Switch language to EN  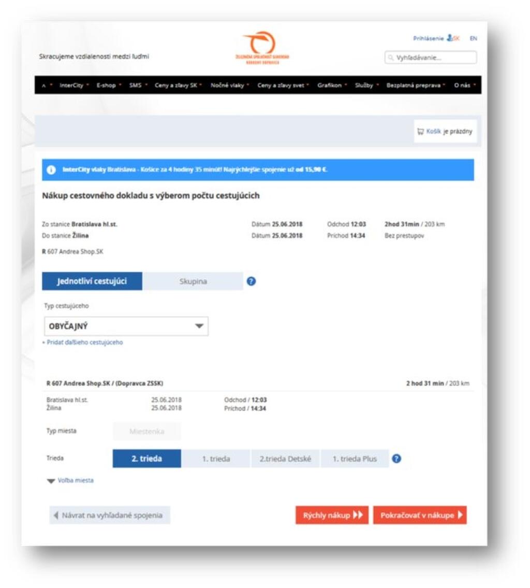(474, 38)
